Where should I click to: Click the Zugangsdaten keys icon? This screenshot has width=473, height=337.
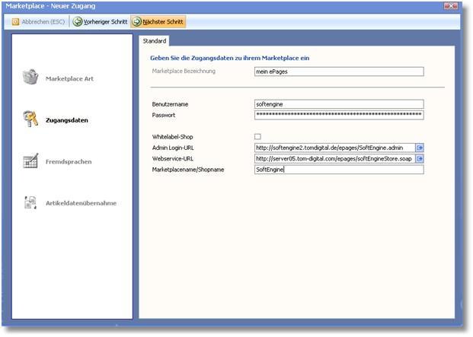pyautogui.click(x=30, y=119)
